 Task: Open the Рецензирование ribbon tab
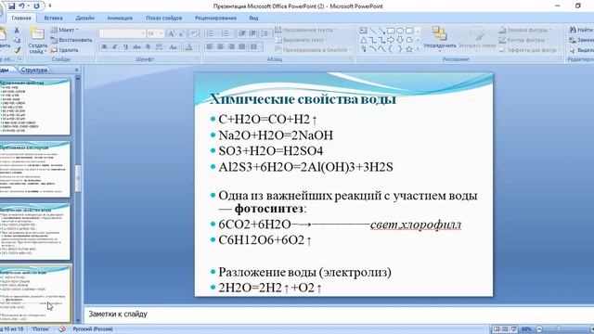point(215,18)
